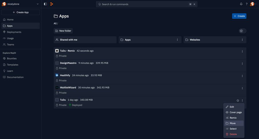Open Documentation link in sidebar

pyautogui.click(x=20, y=77)
